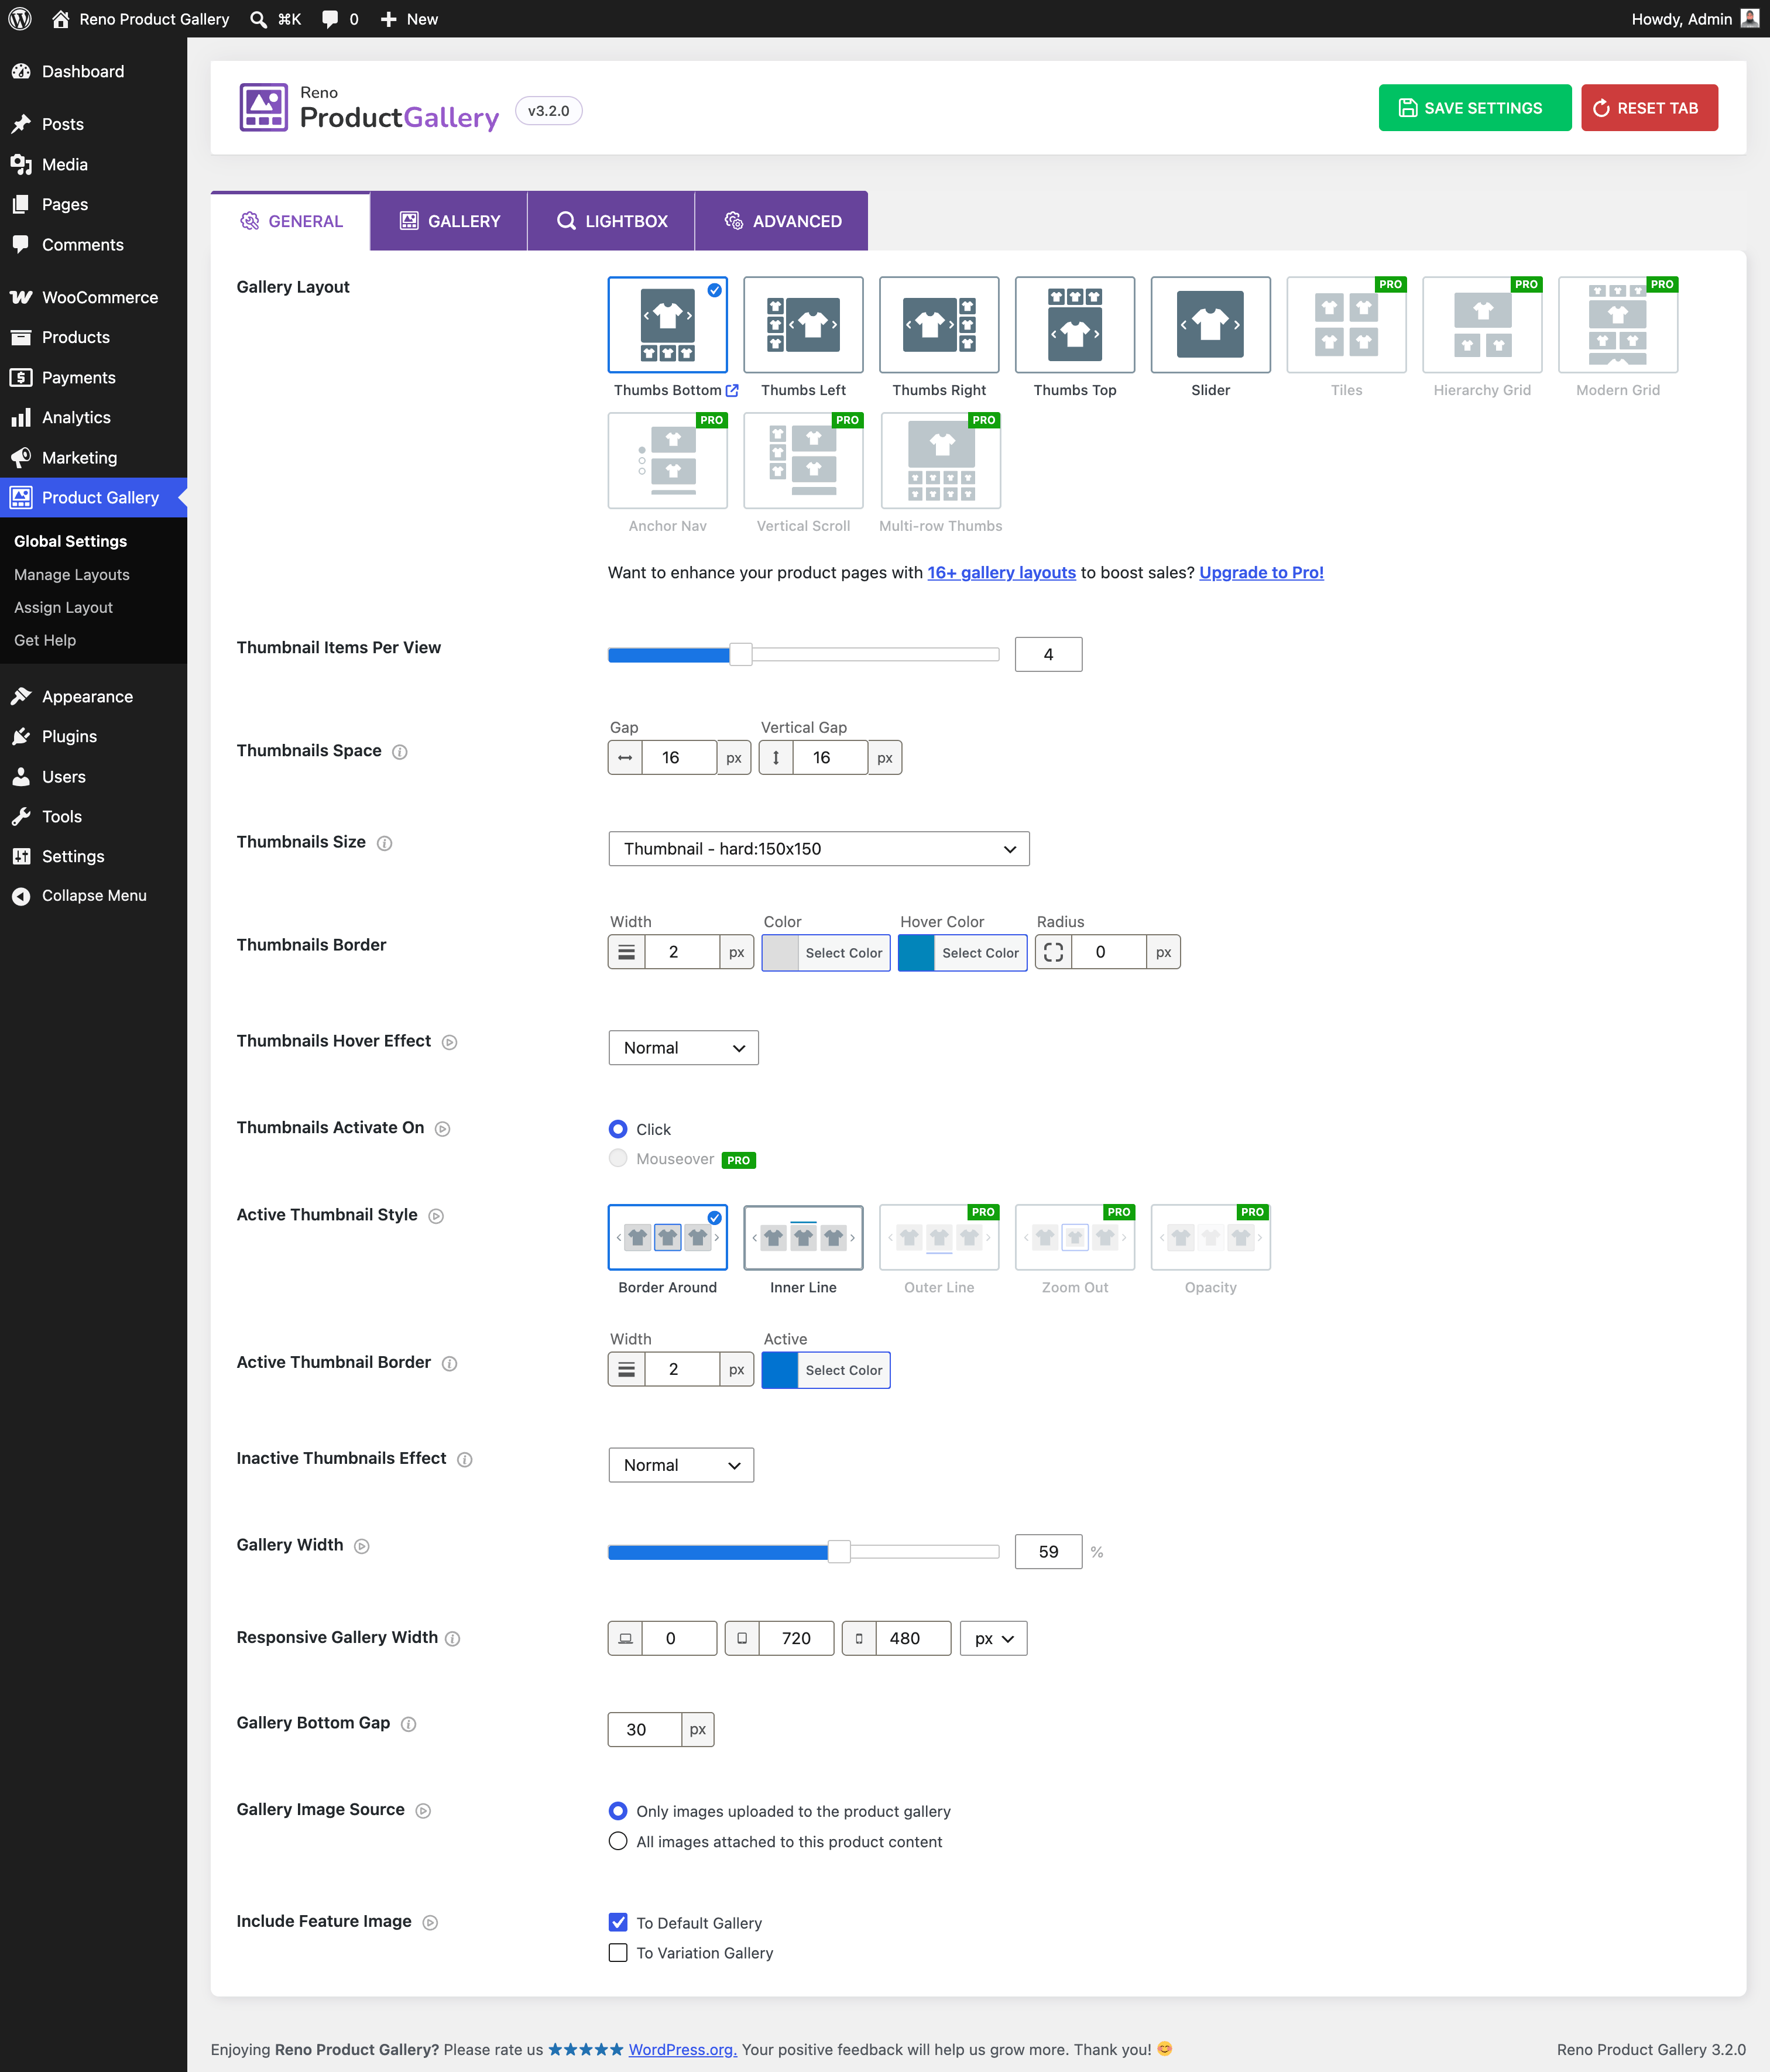Click info icon beside Inactive Thumbnails Effect

click(465, 1460)
